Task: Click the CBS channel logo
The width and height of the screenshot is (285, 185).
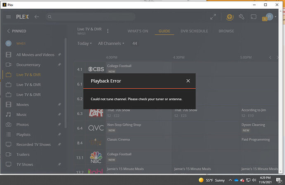Action: coord(96,69)
